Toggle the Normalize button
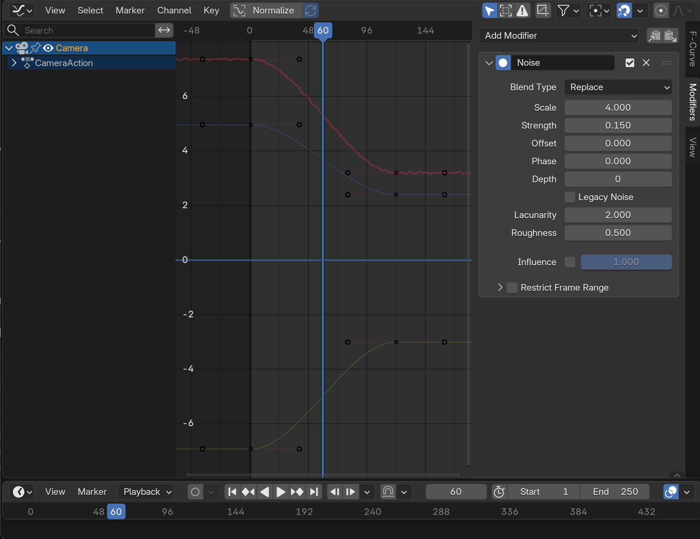The image size is (700, 539). 266,11
